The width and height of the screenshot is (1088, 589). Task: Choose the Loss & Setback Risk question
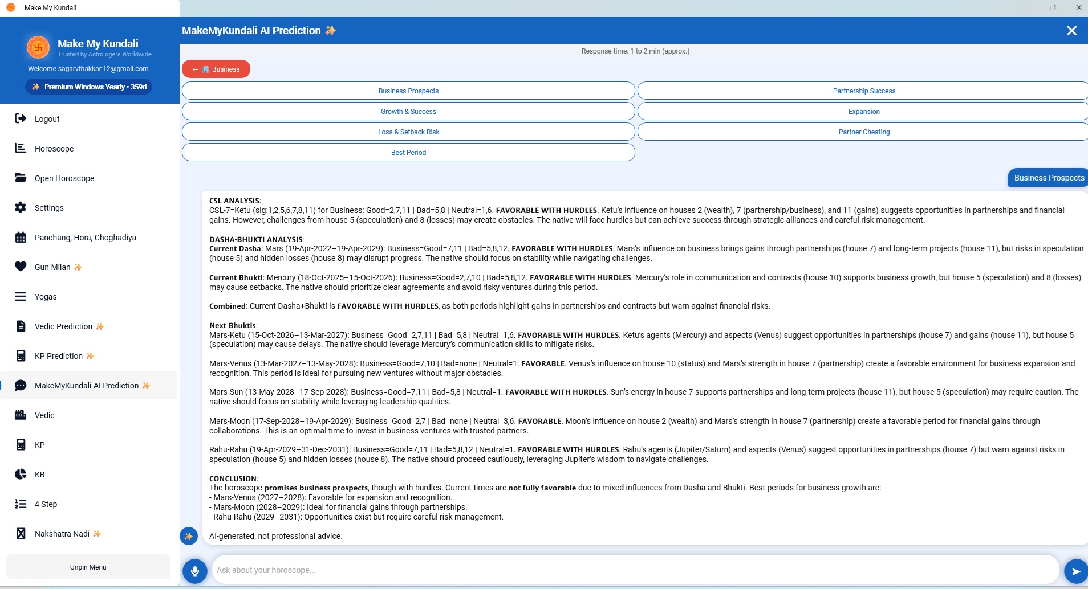[408, 132]
